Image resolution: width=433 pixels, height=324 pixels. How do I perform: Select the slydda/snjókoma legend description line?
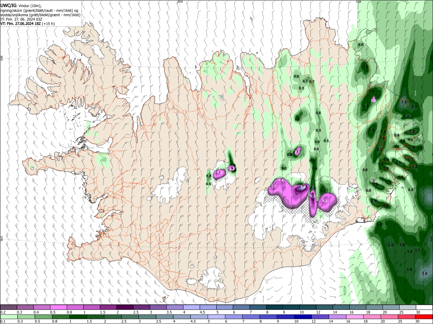(x=40, y=15)
